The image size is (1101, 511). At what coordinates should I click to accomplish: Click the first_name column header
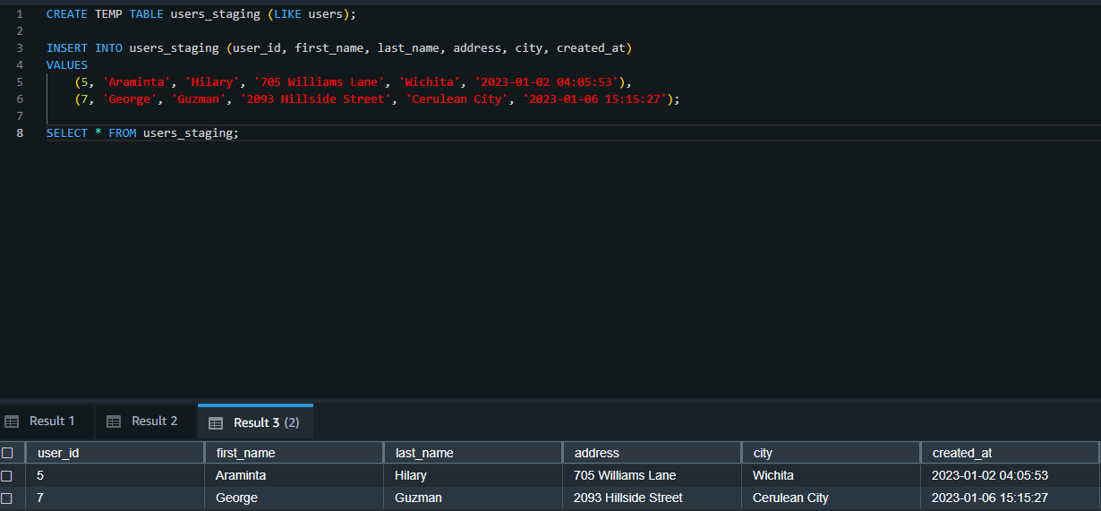tap(245, 453)
